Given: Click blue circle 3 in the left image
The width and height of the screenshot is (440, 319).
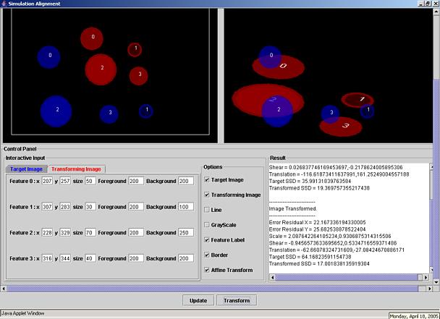Looking at the screenshot, I should [109, 114].
